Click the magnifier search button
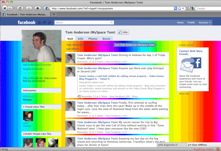Screen dimensions: 221x151 112,22
